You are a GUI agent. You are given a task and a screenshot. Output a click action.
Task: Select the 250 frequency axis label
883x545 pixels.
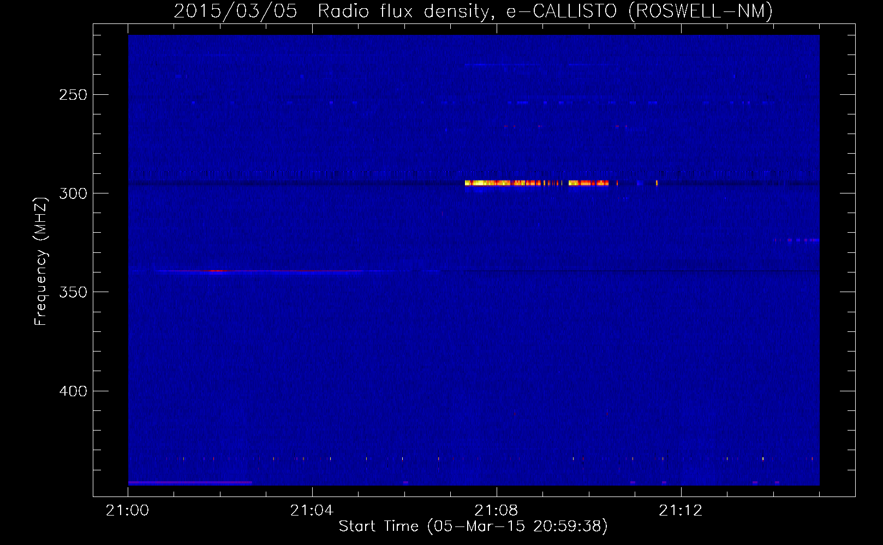(73, 95)
